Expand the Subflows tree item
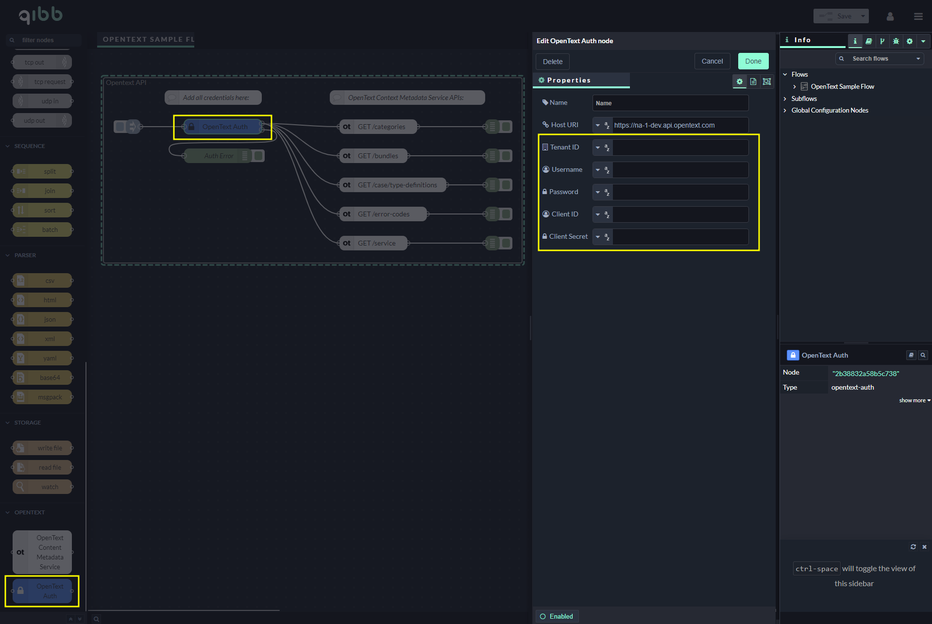The height and width of the screenshot is (624, 932). [785, 99]
